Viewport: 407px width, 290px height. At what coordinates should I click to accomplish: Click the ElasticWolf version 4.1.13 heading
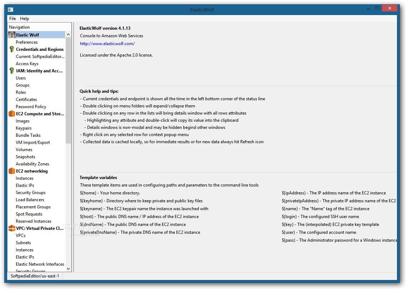coord(105,28)
